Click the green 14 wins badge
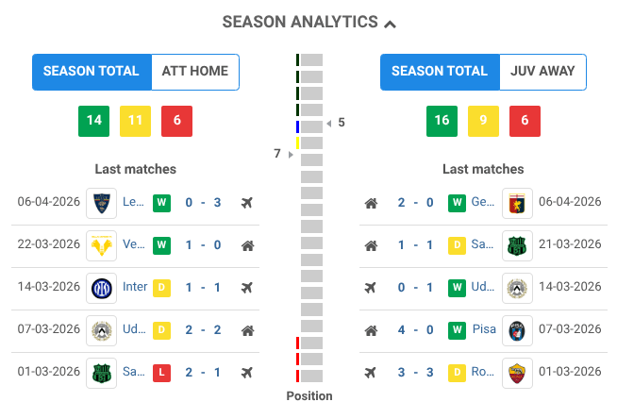 click(93, 121)
